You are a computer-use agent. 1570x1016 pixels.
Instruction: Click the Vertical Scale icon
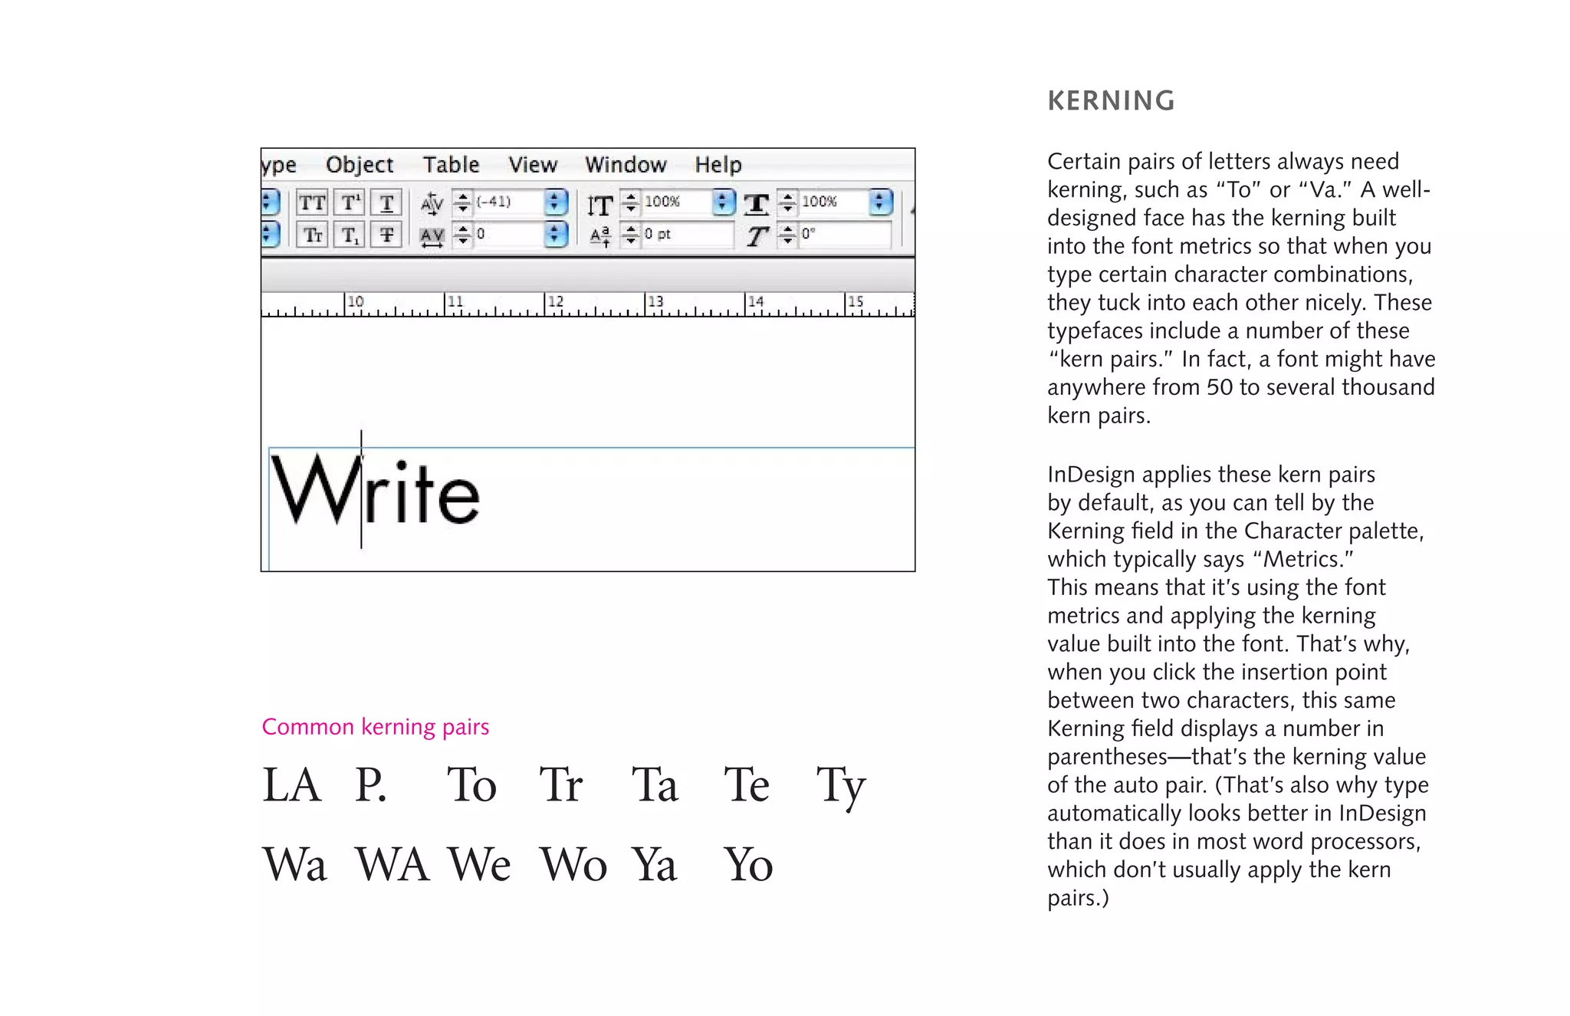tap(599, 205)
